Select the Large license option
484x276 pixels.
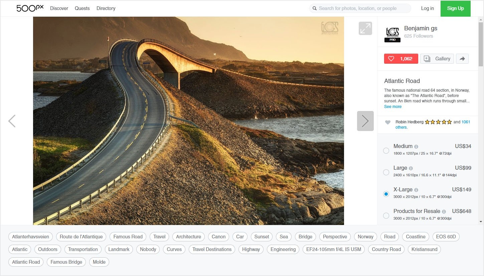386,172
